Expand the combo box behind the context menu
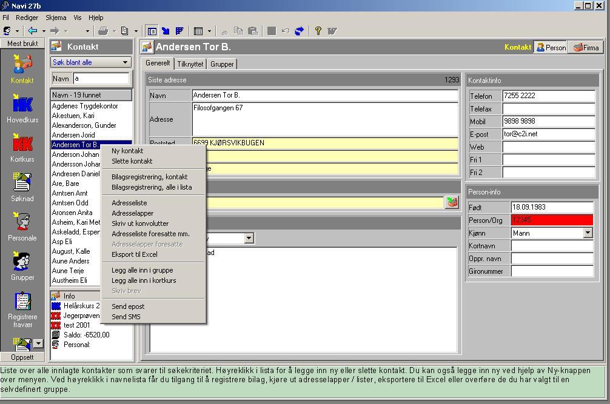 click(249, 238)
